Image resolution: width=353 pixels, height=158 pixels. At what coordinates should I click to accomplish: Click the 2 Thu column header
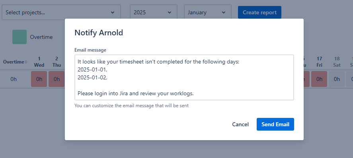[x=57, y=62]
